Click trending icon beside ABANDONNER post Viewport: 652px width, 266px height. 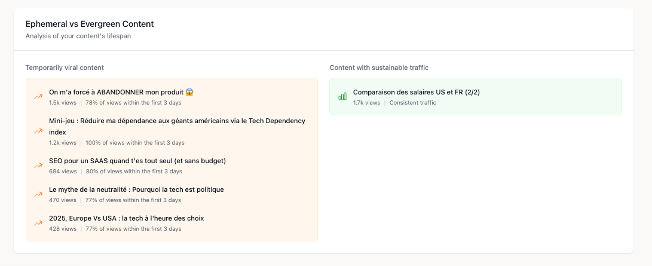pos(38,96)
